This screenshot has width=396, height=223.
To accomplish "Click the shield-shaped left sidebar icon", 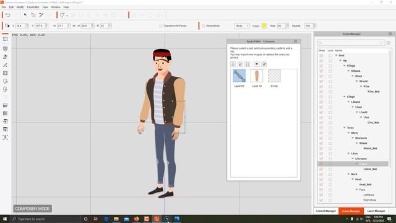I will 6,48.
